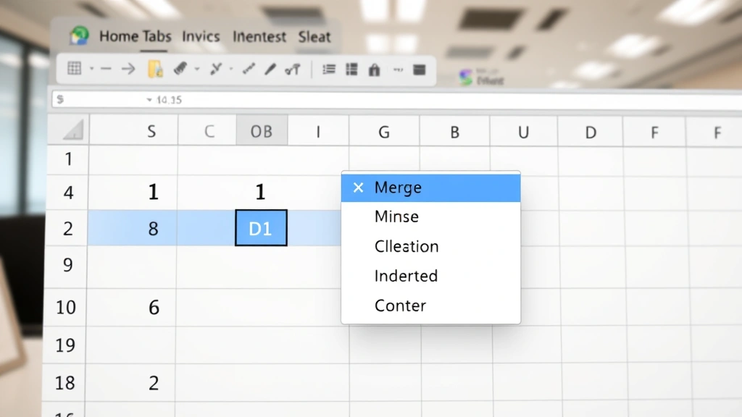Open the Sleat menu

click(x=314, y=37)
